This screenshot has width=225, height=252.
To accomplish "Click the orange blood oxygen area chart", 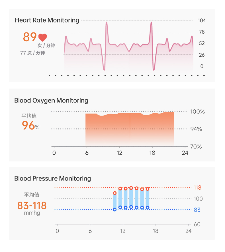I will (x=130, y=128).
